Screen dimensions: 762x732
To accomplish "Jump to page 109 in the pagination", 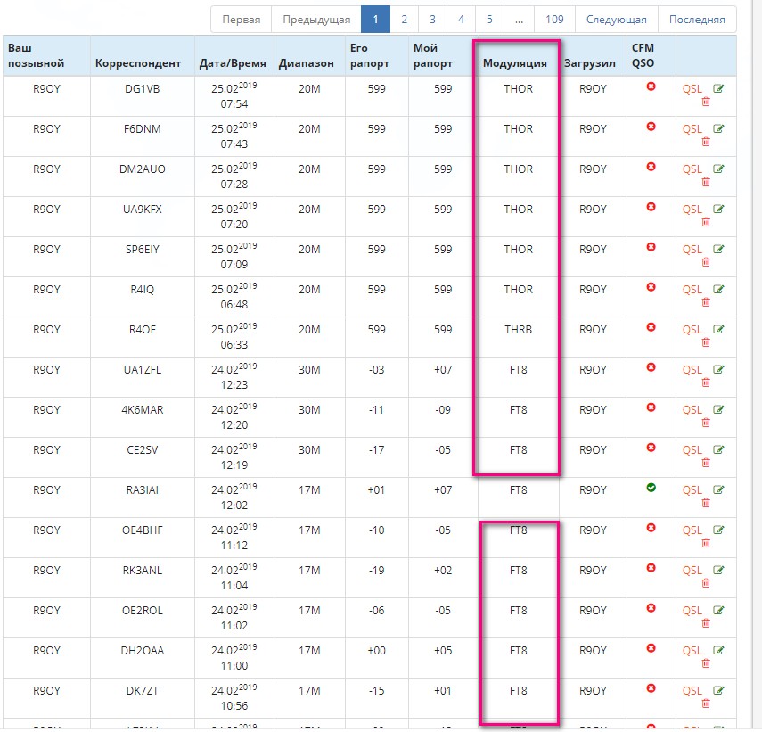I will (x=554, y=19).
